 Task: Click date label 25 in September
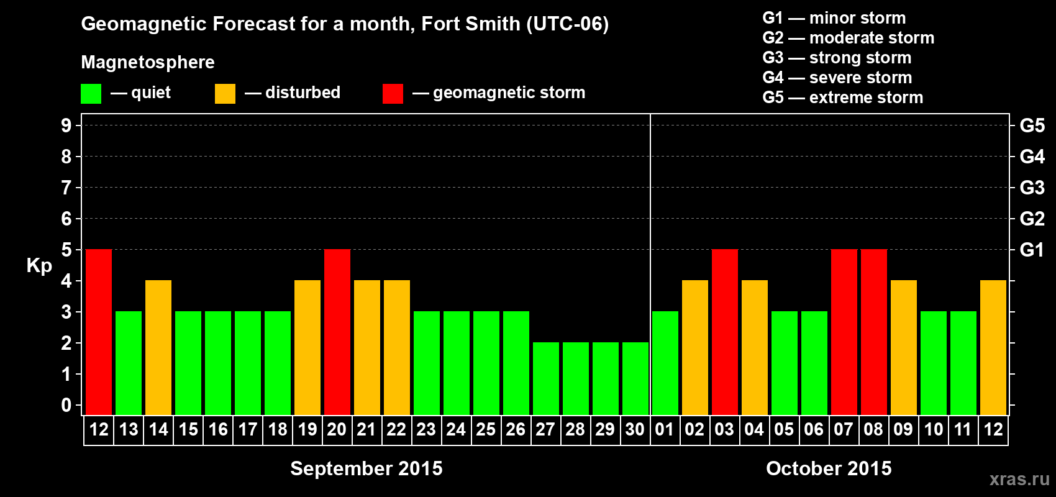click(486, 430)
